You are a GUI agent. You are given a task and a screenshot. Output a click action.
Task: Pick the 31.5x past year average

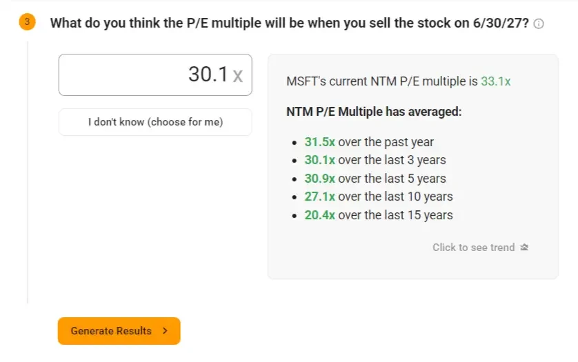(x=319, y=142)
